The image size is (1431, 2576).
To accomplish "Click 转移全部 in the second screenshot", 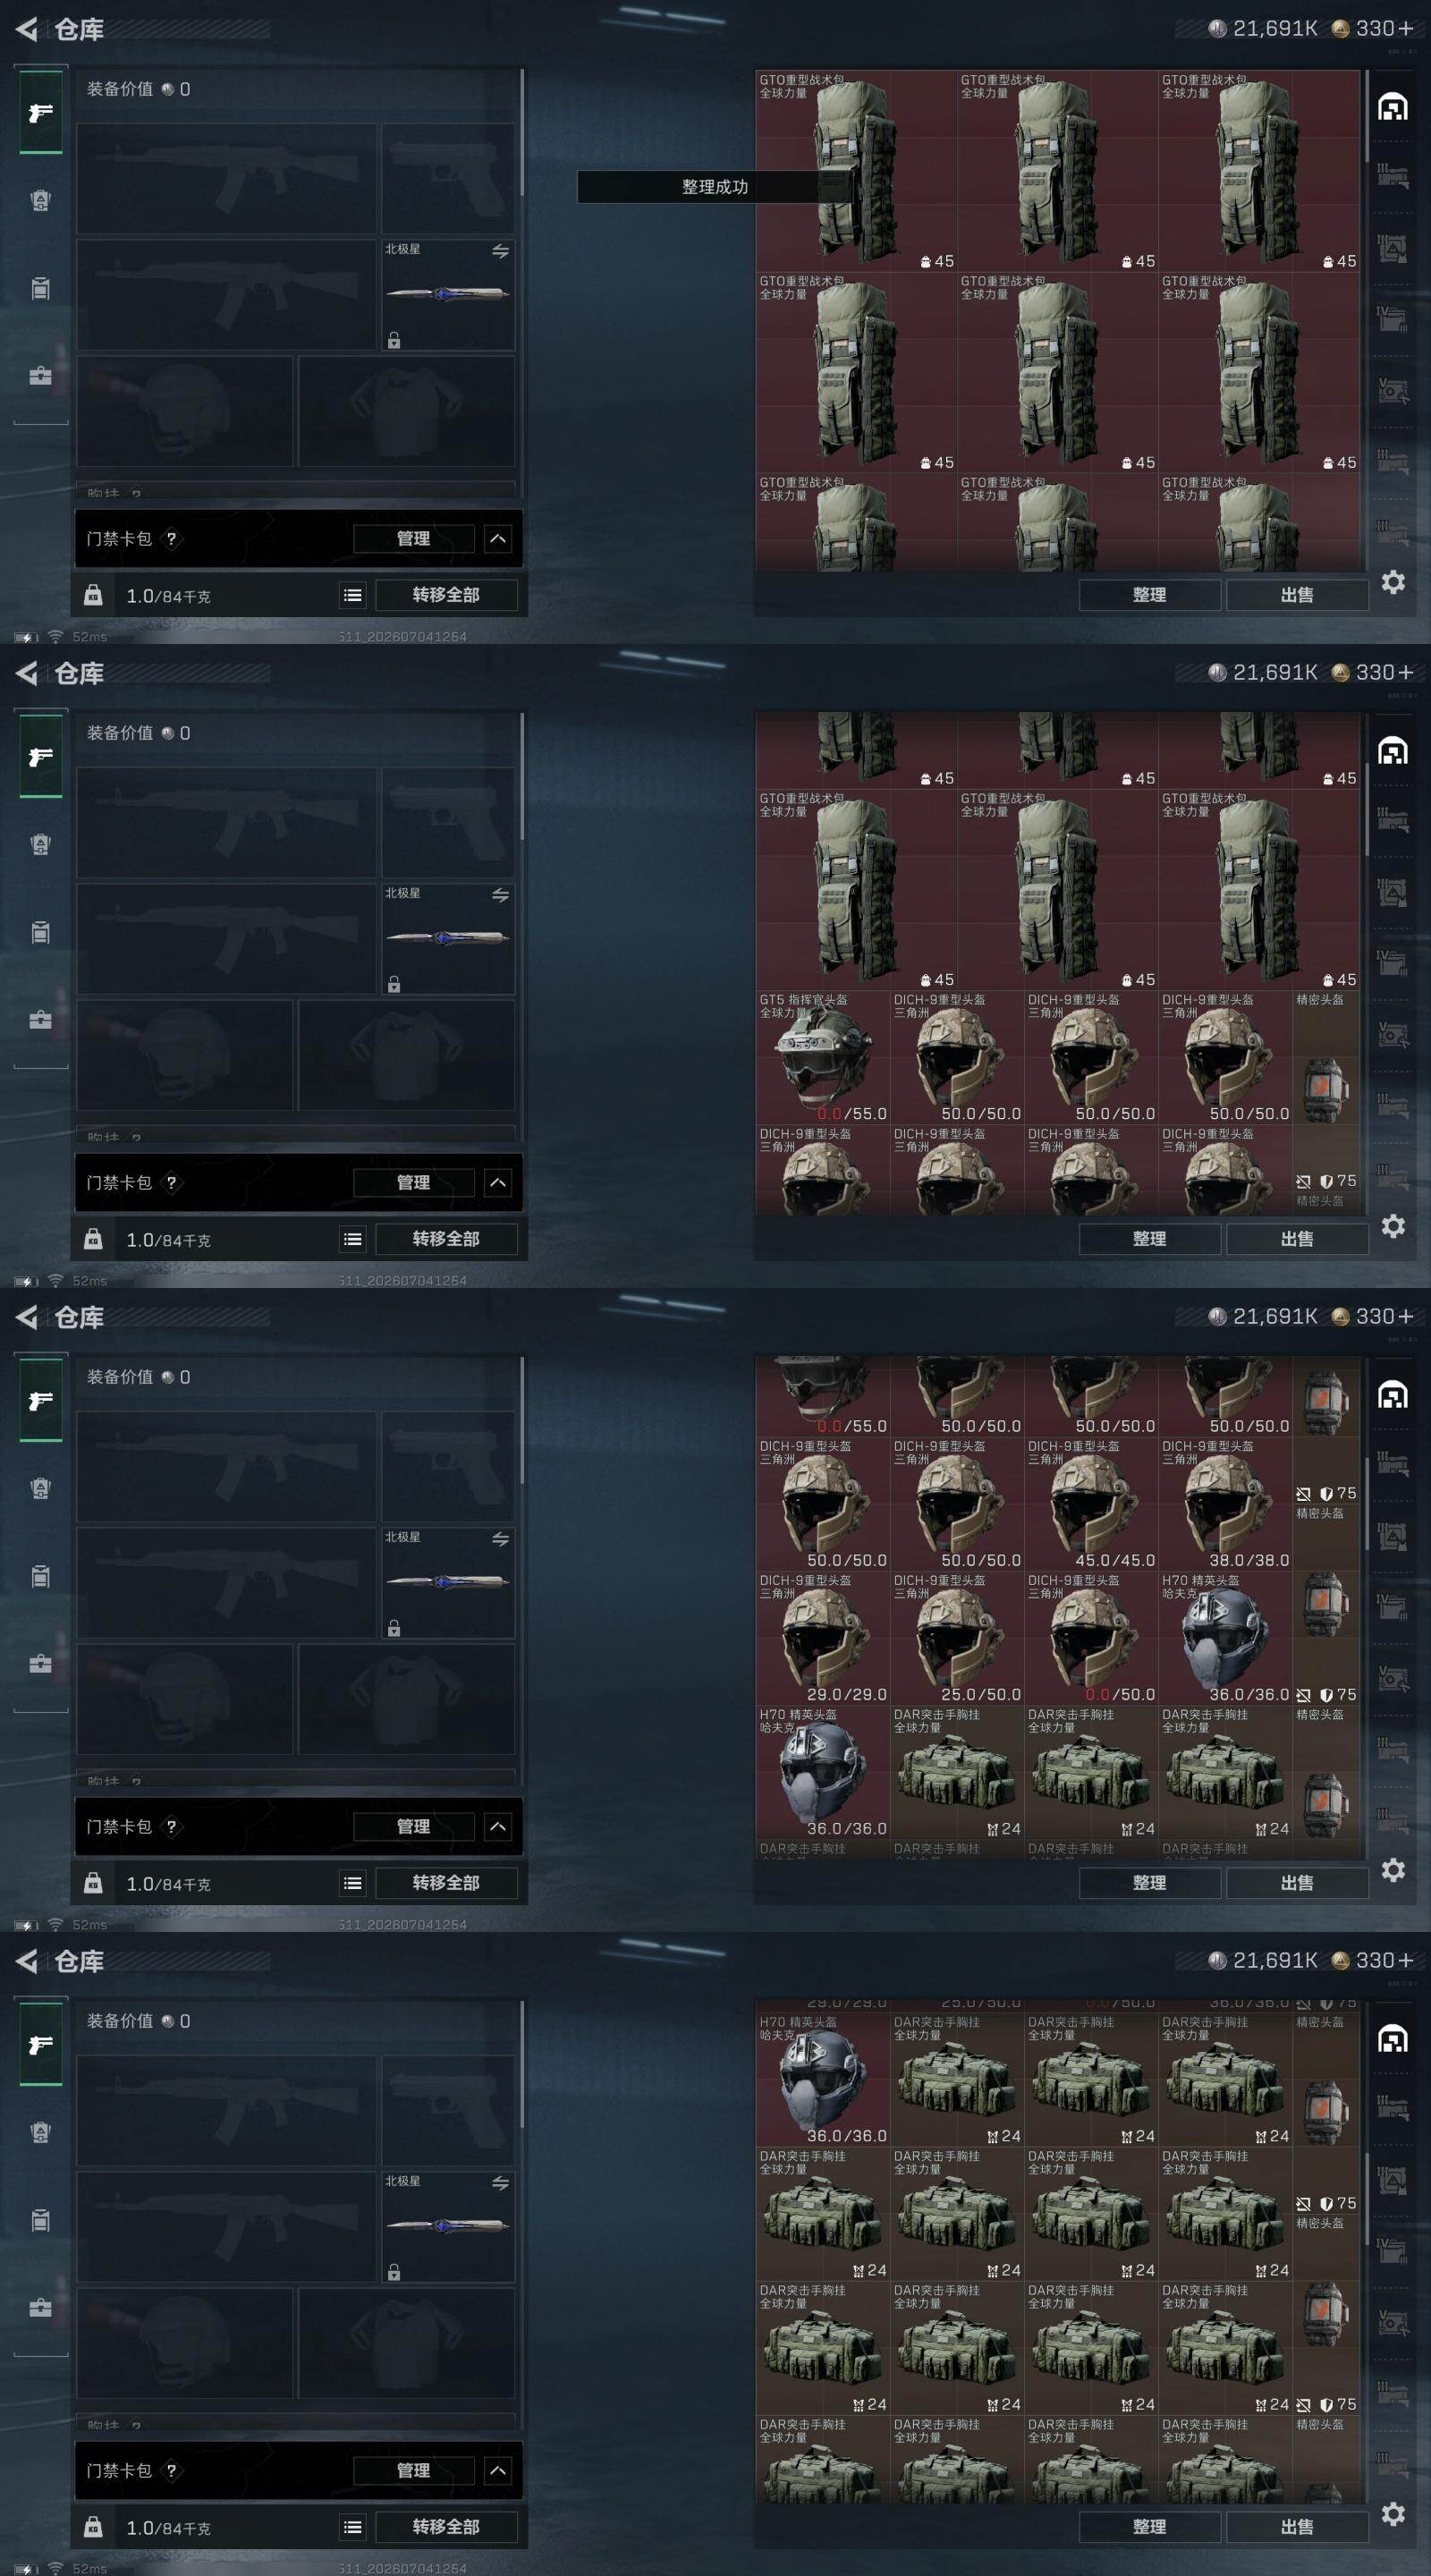I will pos(446,1239).
